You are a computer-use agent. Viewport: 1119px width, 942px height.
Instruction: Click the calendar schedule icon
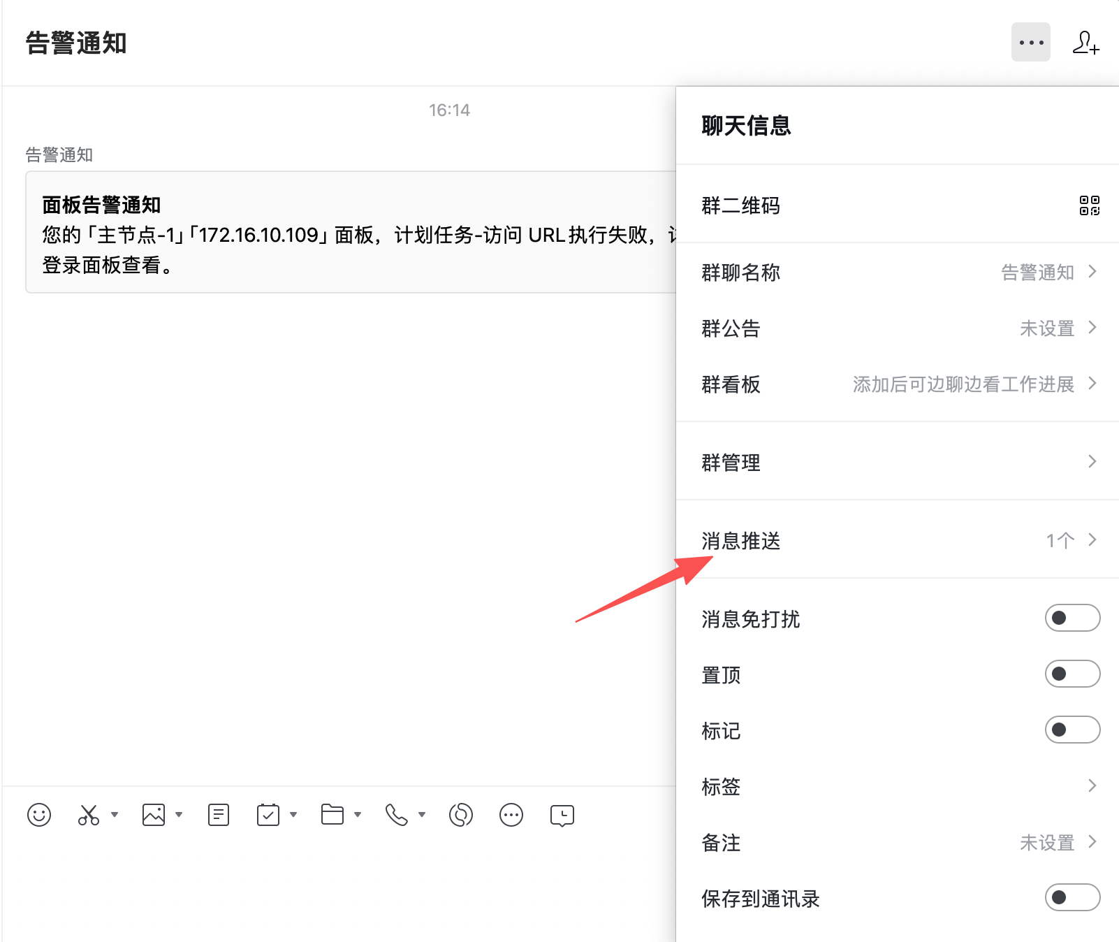pos(268,815)
